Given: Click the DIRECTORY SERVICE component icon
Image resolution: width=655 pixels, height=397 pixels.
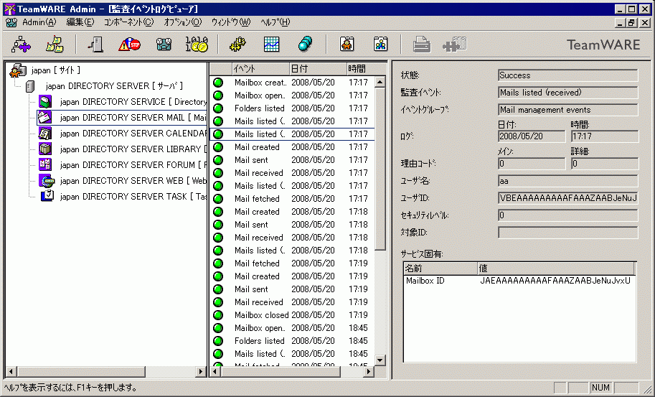Looking at the screenshot, I should (x=45, y=101).
